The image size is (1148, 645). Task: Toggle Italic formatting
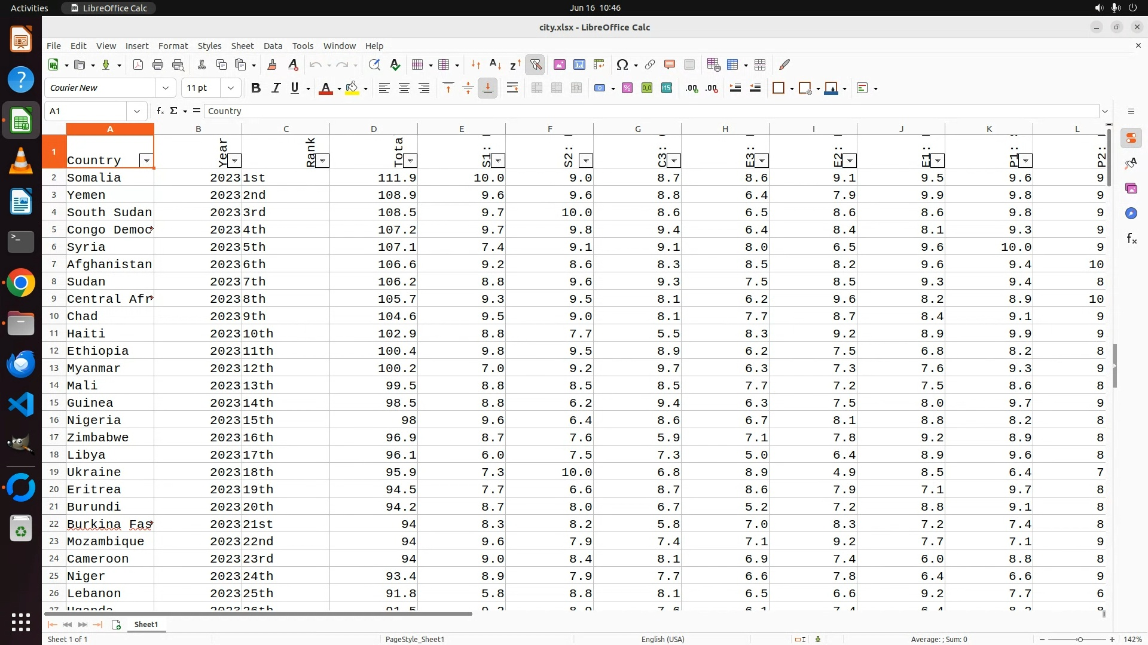276,88
